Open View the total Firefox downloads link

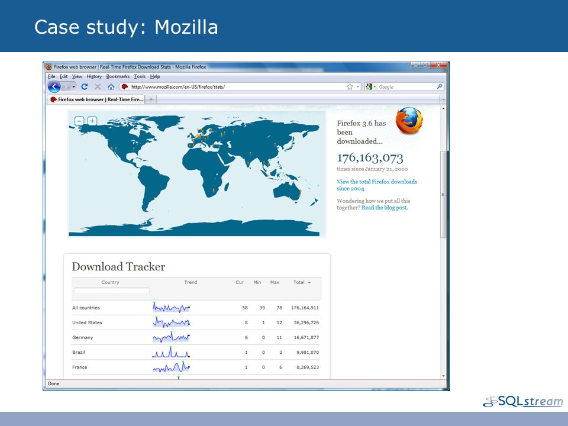377,185
